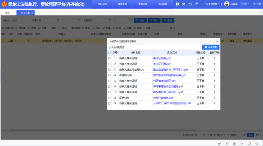Open the 文书平台 top menu

pyautogui.click(x=142, y=4)
